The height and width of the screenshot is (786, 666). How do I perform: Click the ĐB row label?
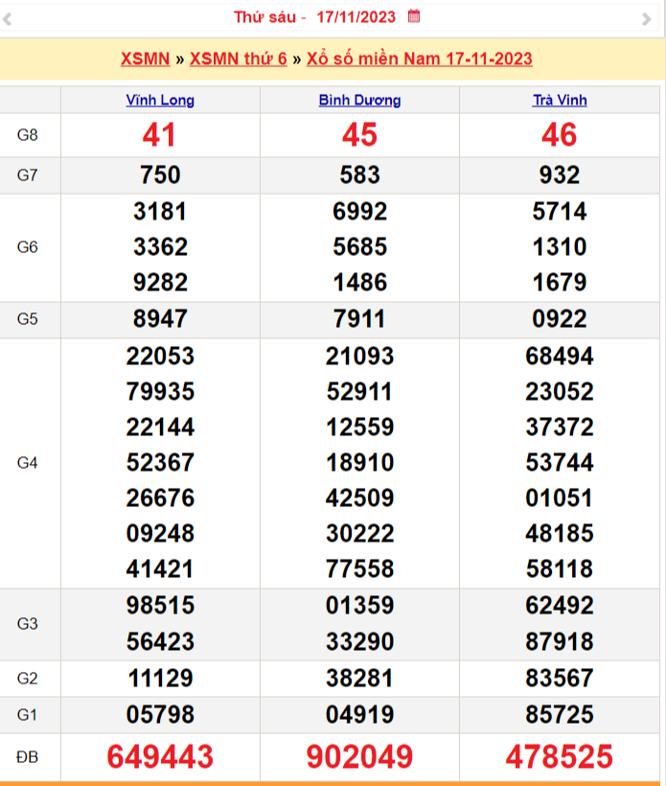(x=28, y=756)
